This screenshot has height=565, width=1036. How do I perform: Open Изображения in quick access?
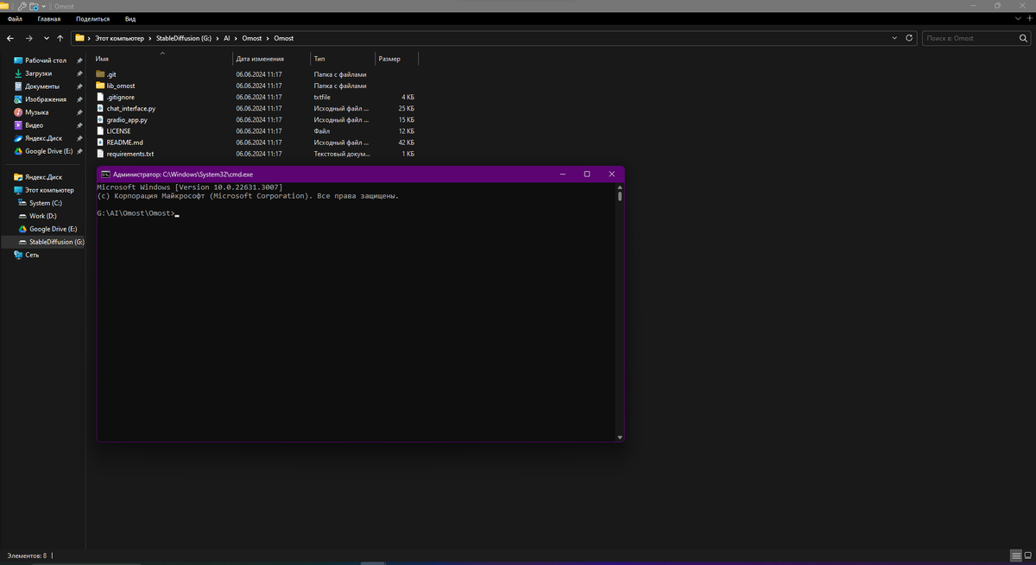pyautogui.click(x=45, y=99)
